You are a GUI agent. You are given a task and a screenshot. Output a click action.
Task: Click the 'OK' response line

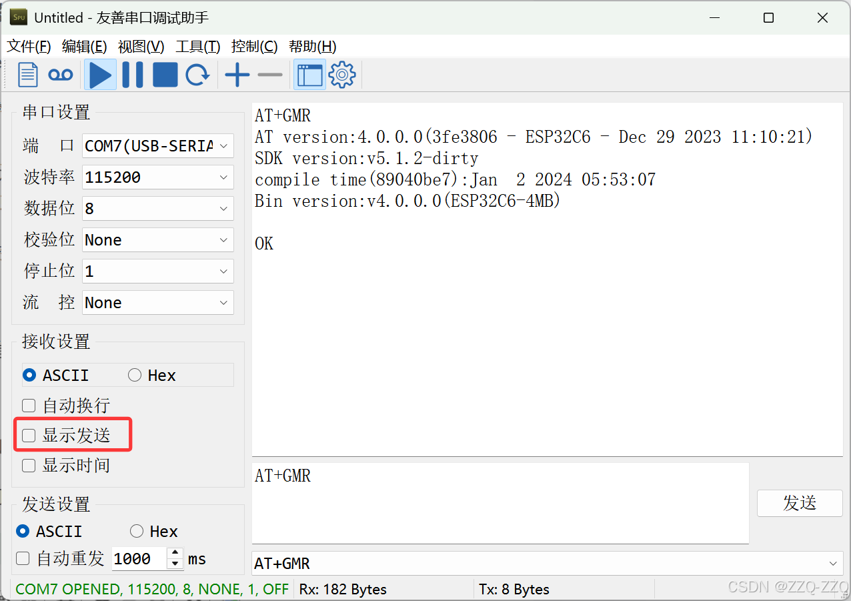(264, 244)
